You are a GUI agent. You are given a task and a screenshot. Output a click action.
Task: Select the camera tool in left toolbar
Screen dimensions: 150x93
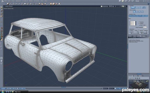click(x=1, y=58)
